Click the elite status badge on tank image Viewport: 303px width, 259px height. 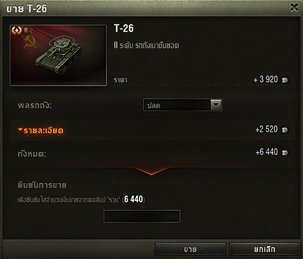click(x=17, y=31)
